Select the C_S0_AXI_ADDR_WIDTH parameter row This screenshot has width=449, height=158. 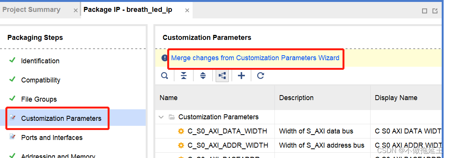point(227,145)
